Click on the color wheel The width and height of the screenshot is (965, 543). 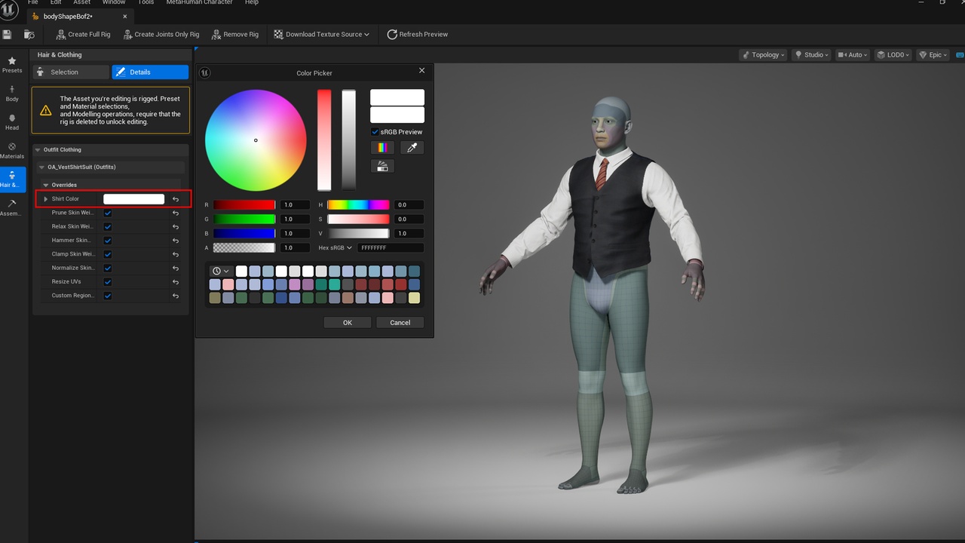[256, 140]
